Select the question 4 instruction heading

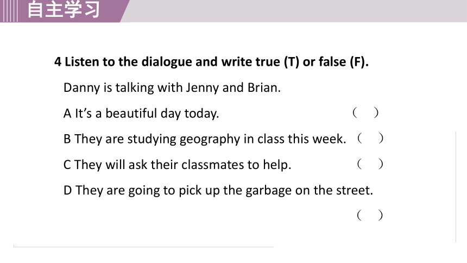tap(211, 62)
